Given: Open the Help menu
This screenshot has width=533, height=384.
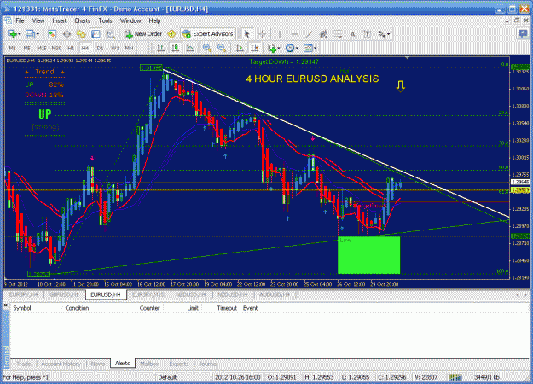Looking at the screenshot, I should click(154, 20).
